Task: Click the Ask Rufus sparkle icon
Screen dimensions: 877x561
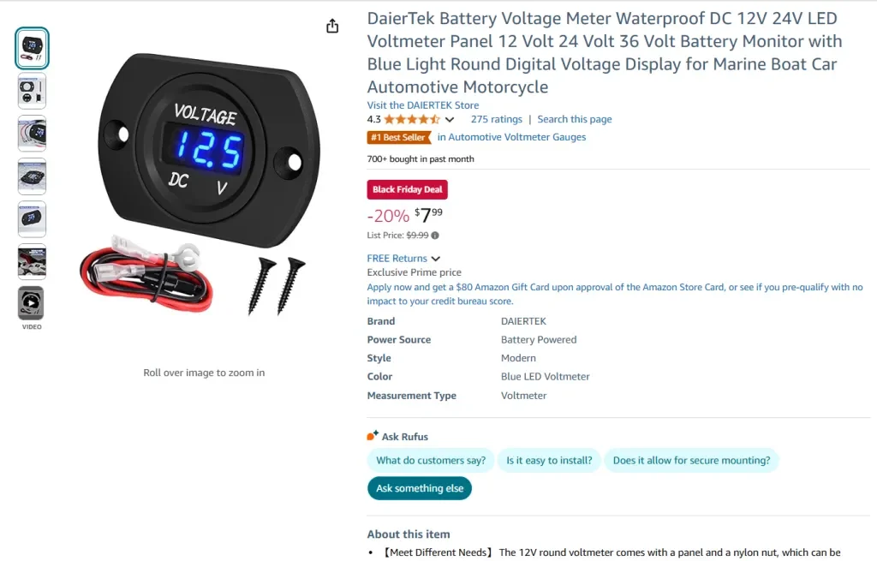Action: click(373, 435)
